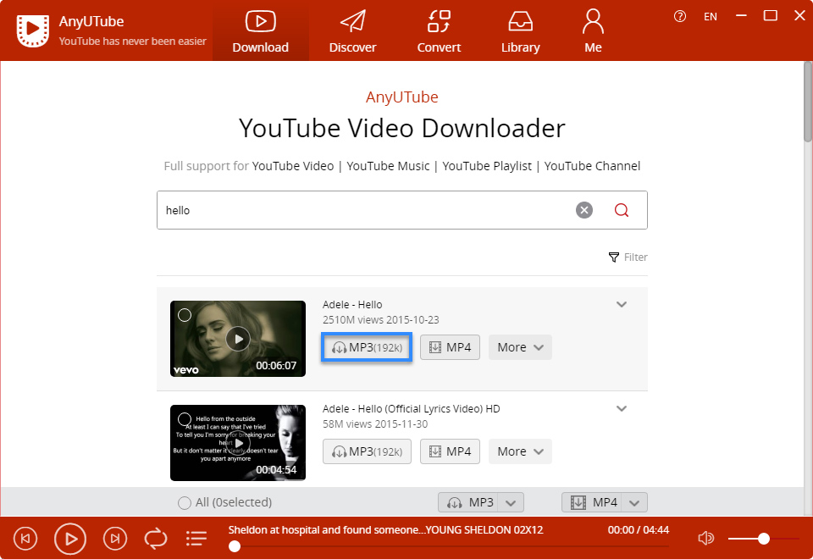Open the playlist queue icon
813x559 pixels.
click(x=196, y=539)
